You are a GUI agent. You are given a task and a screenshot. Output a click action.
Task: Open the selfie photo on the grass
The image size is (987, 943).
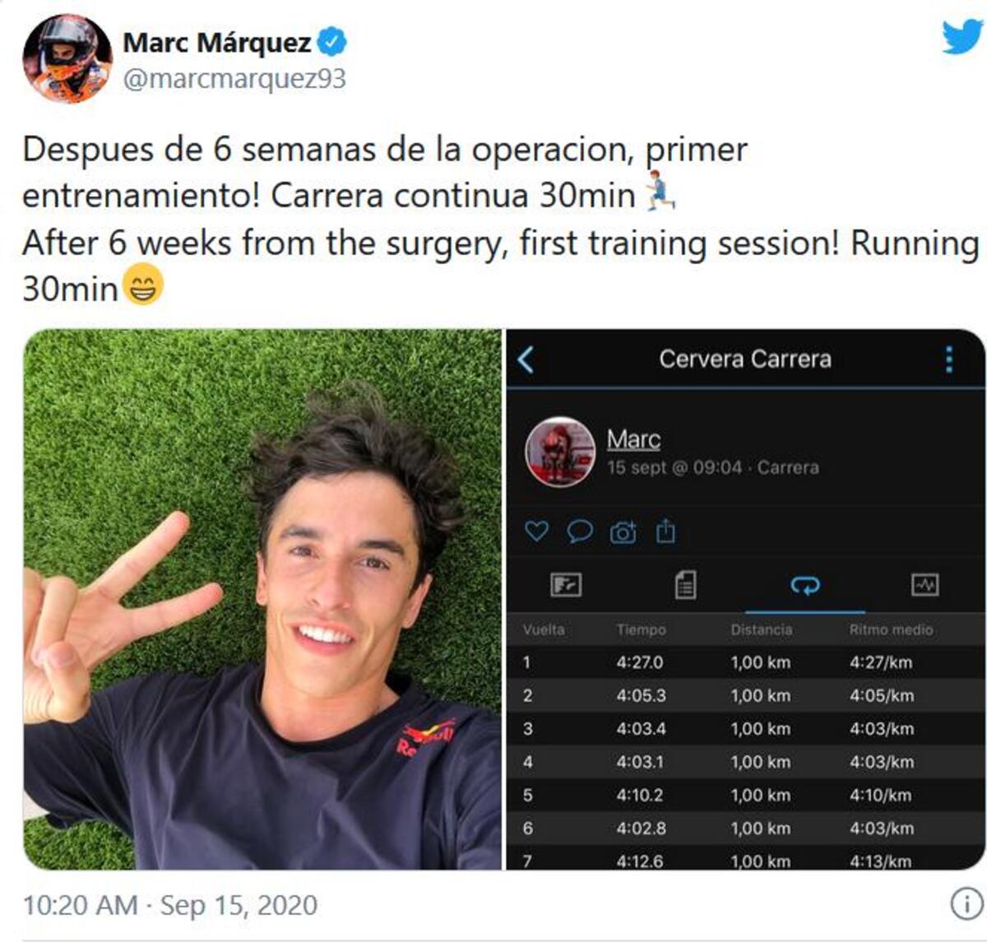(262, 599)
